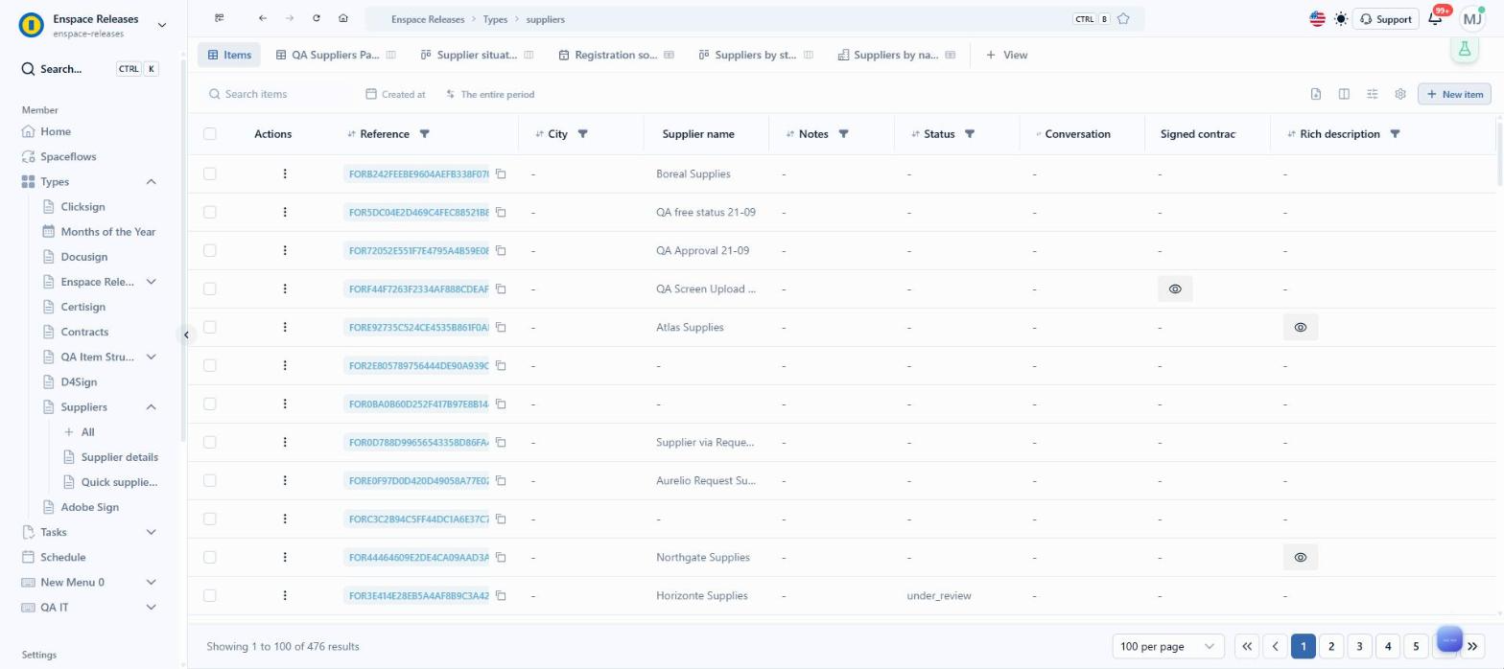This screenshot has width=1504, height=669.
Task: Change language using the US flag icon
Action: (1317, 19)
